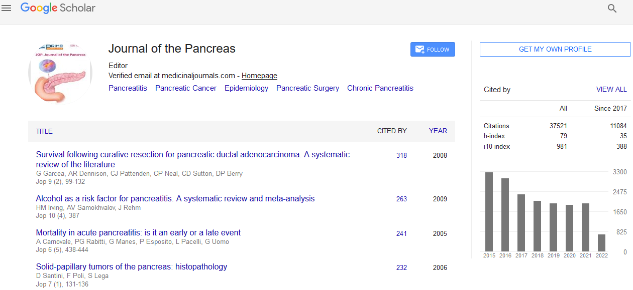This screenshot has width=633, height=290.
Task: Open the hamburger menu icon
Action: (x=7, y=8)
